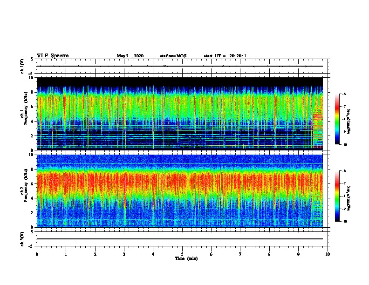Click the red interference burst in ch.1 spectrogram

coord(318,130)
